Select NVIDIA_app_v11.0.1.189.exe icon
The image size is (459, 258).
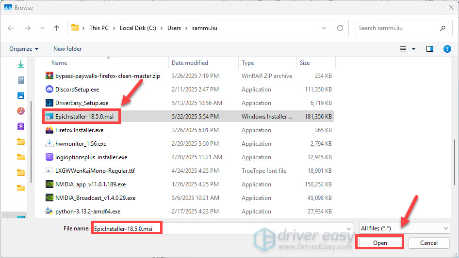pos(49,184)
